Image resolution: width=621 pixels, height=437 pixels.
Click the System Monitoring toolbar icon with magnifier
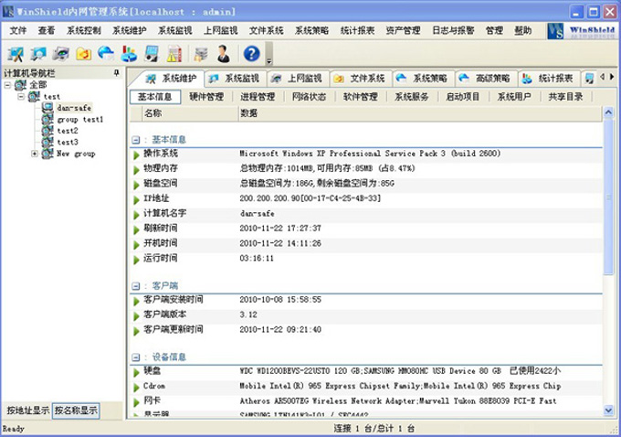click(x=38, y=54)
